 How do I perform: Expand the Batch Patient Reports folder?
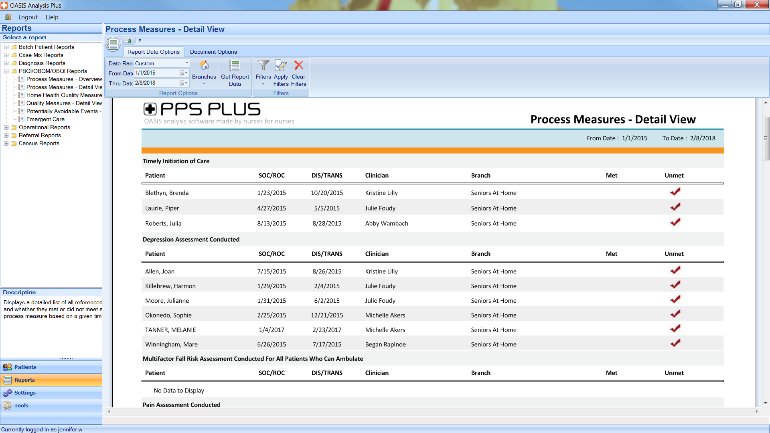point(6,47)
